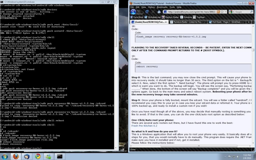Expand the list all tabs dropdown
Screen dimensions: 256x160
[253, 22]
